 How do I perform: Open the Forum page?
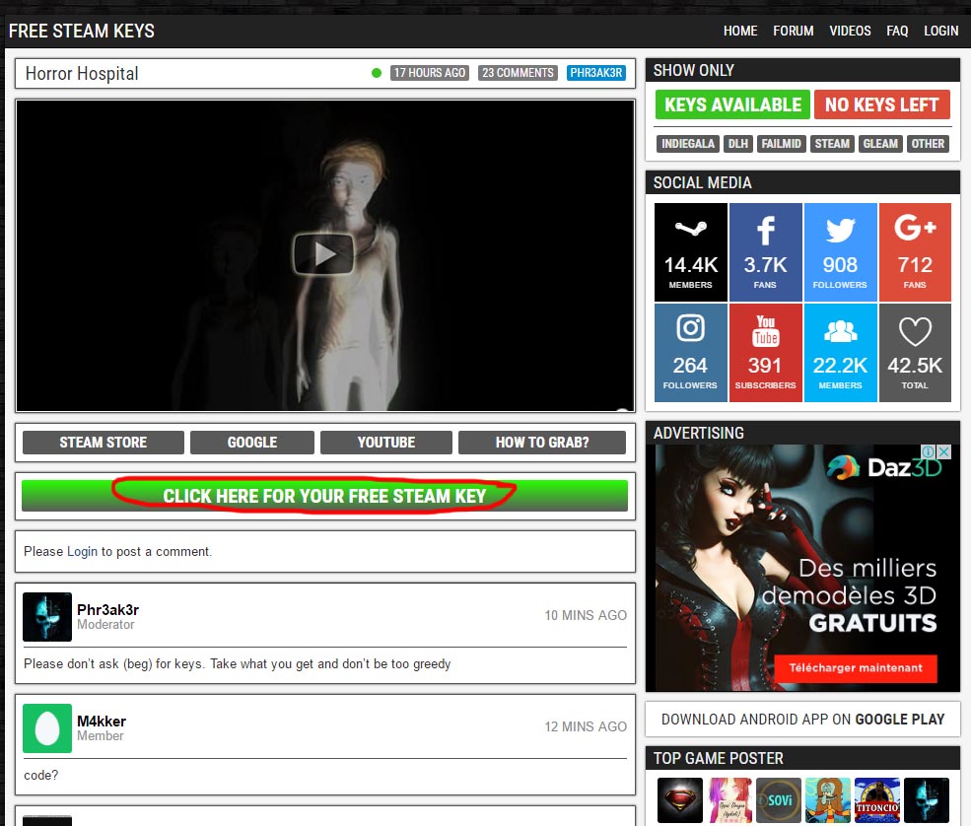[x=794, y=31]
